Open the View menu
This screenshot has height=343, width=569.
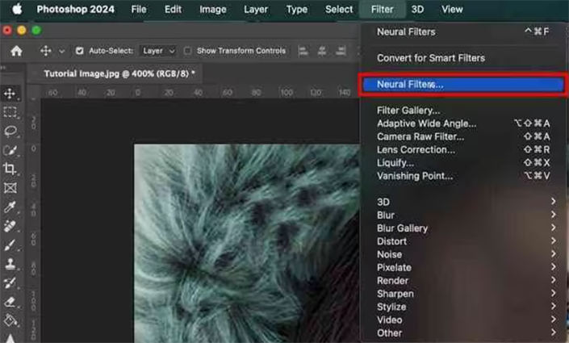452,9
